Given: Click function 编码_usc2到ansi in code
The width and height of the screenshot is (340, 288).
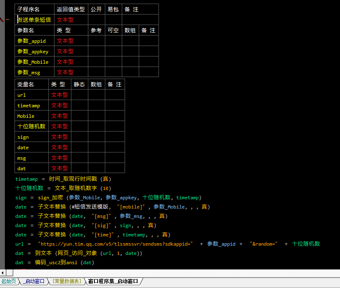Looking at the screenshot, I should (56, 263).
